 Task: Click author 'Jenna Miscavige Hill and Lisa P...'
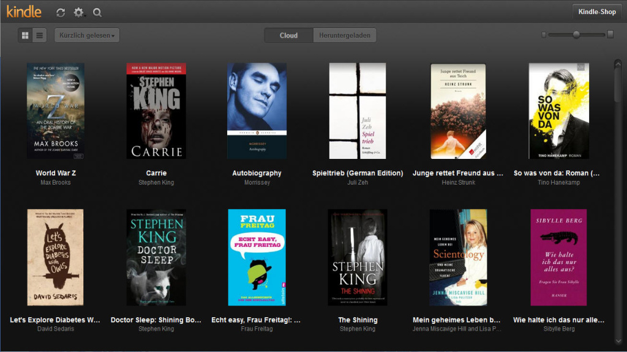[x=457, y=329]
